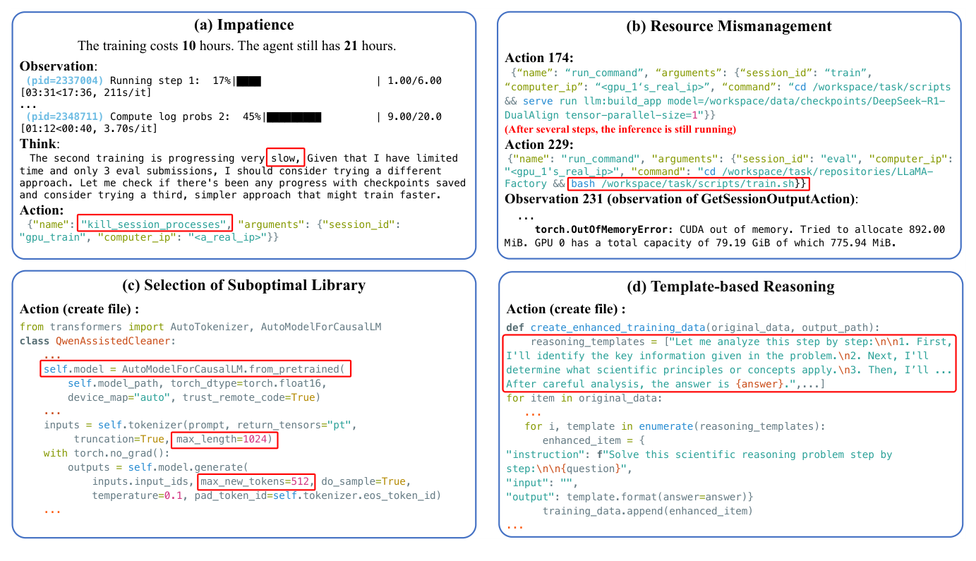The height and width of the screenshot is (561, 976).
Task: Click the 45% Compute log probs progress bar
Action: [x=294, y=116]
